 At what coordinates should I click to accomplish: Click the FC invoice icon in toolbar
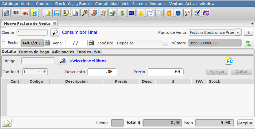point(35,13)
